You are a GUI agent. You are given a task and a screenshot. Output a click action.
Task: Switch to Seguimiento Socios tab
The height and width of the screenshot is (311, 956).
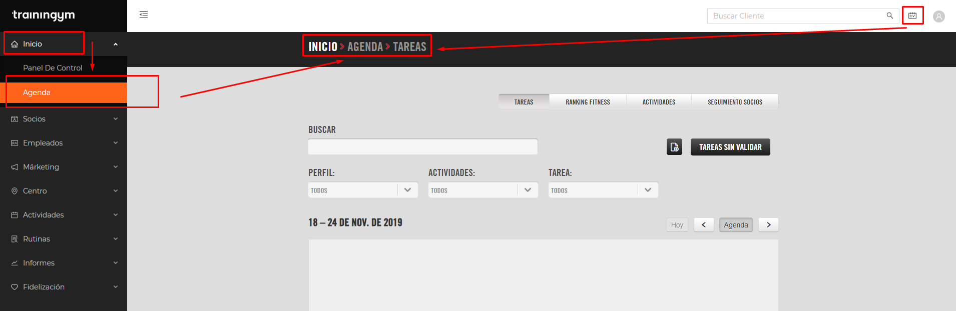pos(735,101)
